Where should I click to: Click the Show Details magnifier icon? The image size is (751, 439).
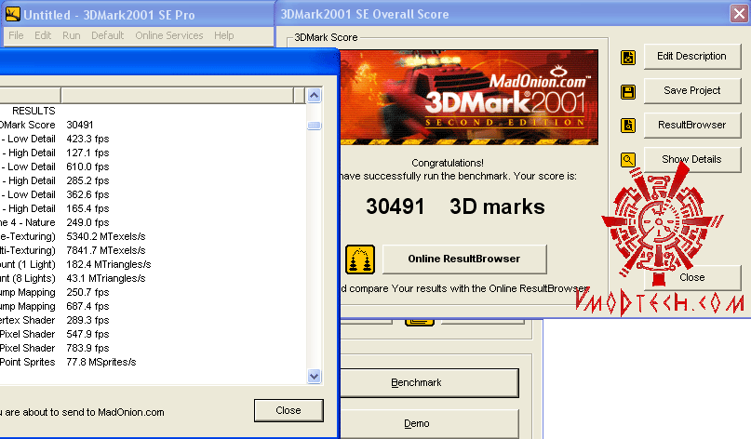(x=628, y=159)
